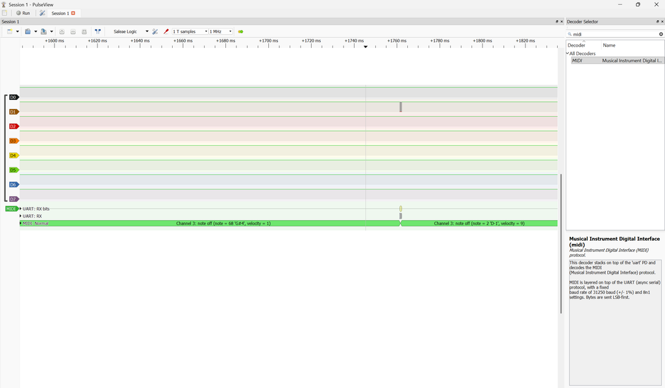Viewport: 665px width, 388px height.
Task: Select the D7 channel label
Action: (14, 199)
